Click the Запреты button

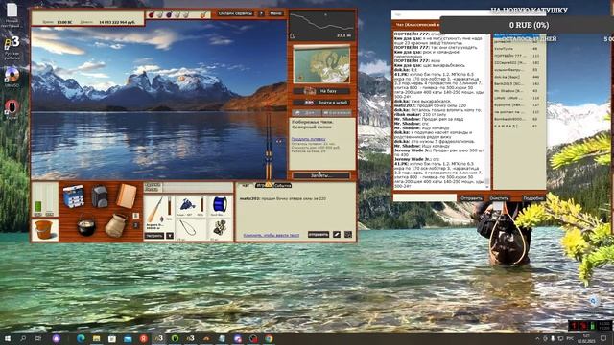pos(321,175)
